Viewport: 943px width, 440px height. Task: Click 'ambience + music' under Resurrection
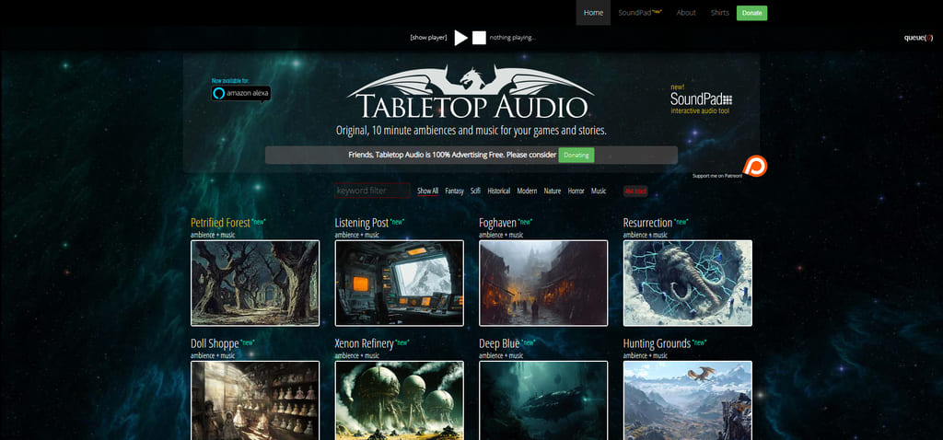point(646,235)
